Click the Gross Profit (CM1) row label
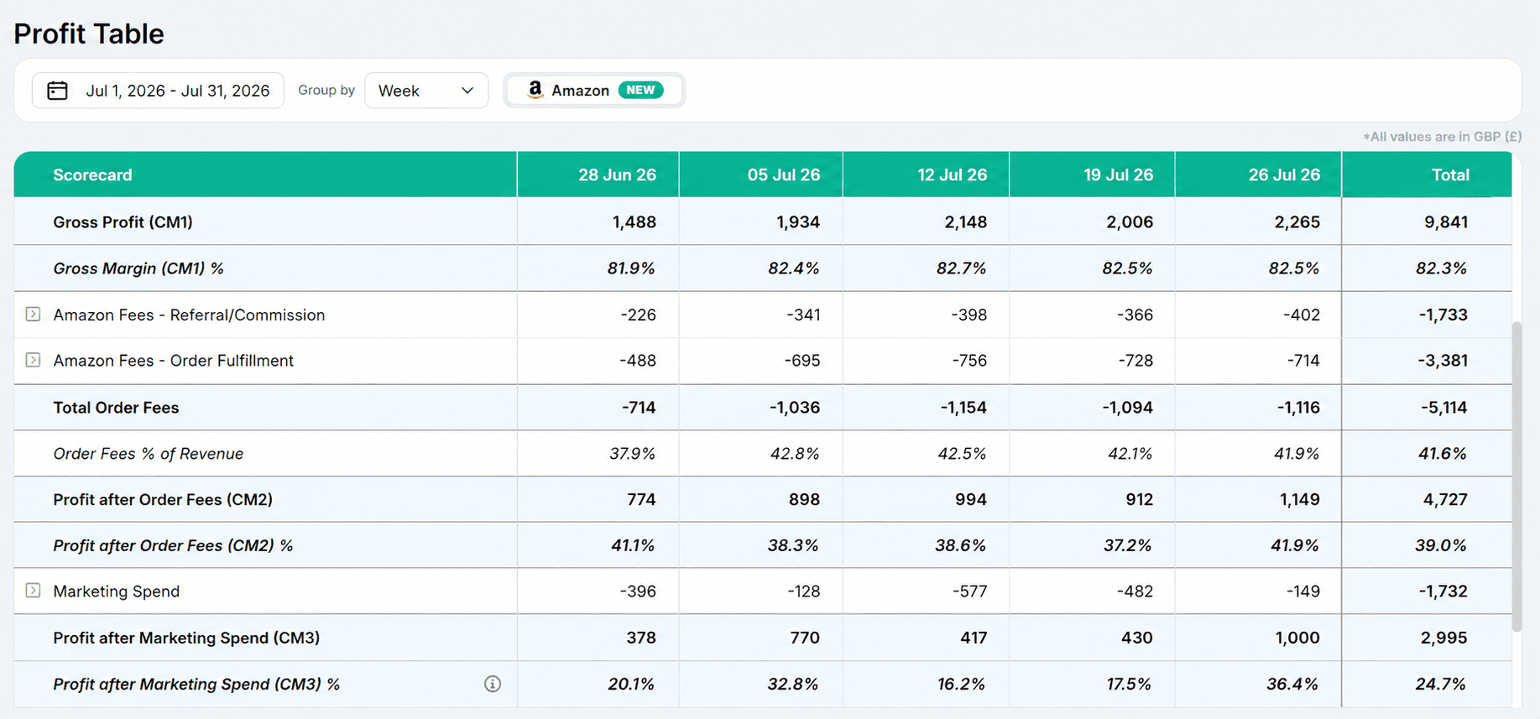The height and width of the screenshot is (719, 1540). (123, 222)
